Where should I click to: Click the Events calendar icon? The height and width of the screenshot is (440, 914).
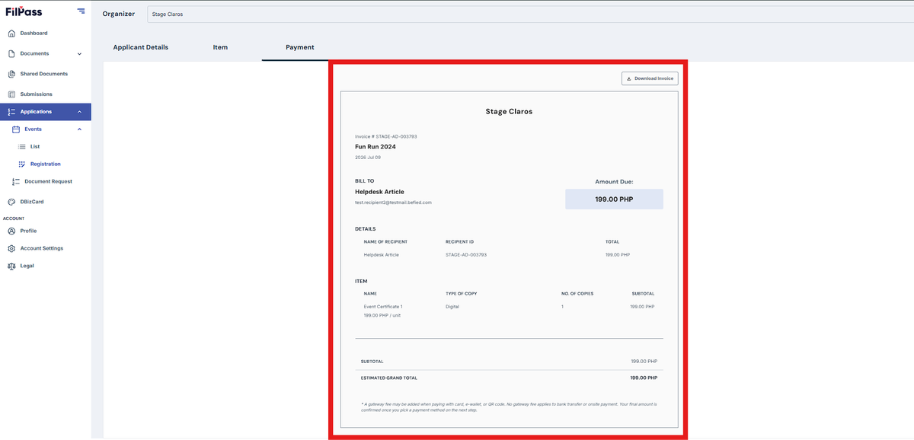tap(15, 129)
